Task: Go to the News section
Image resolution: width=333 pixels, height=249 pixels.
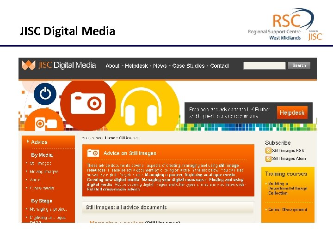Action: tap(160, 66)
